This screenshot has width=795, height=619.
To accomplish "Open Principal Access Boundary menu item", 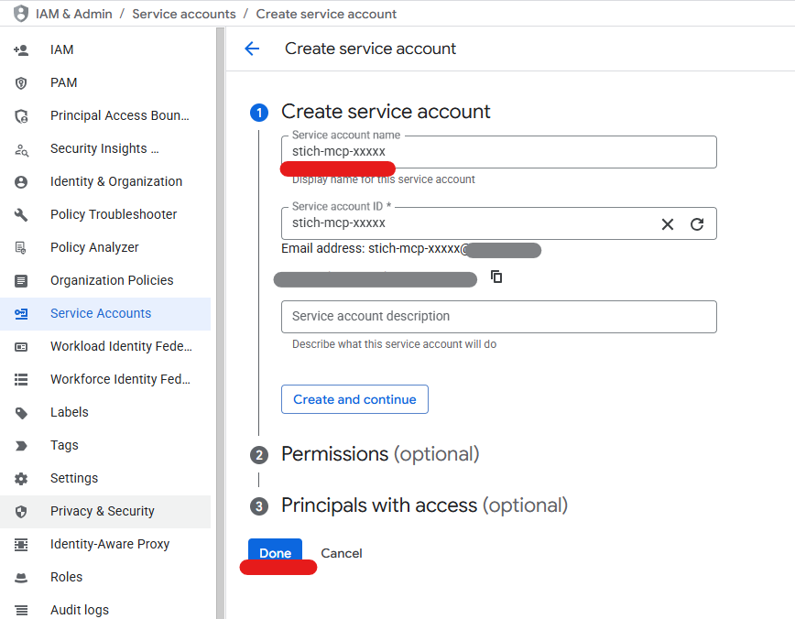I will [x=105, y=115].
